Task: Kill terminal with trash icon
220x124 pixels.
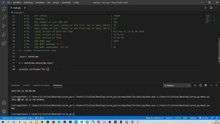Action: 206,85
